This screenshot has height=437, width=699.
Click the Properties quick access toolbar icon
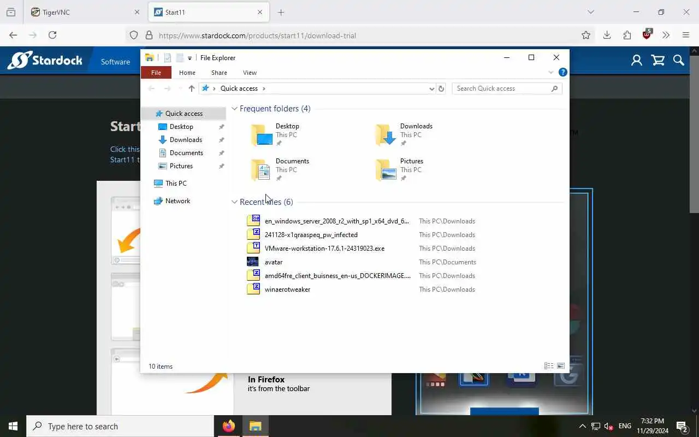[168, 58]
